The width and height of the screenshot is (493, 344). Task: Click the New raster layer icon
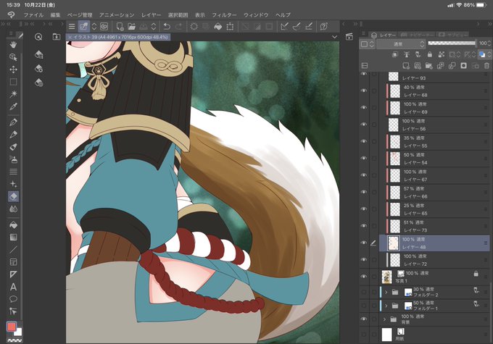(x=406, y=66)
